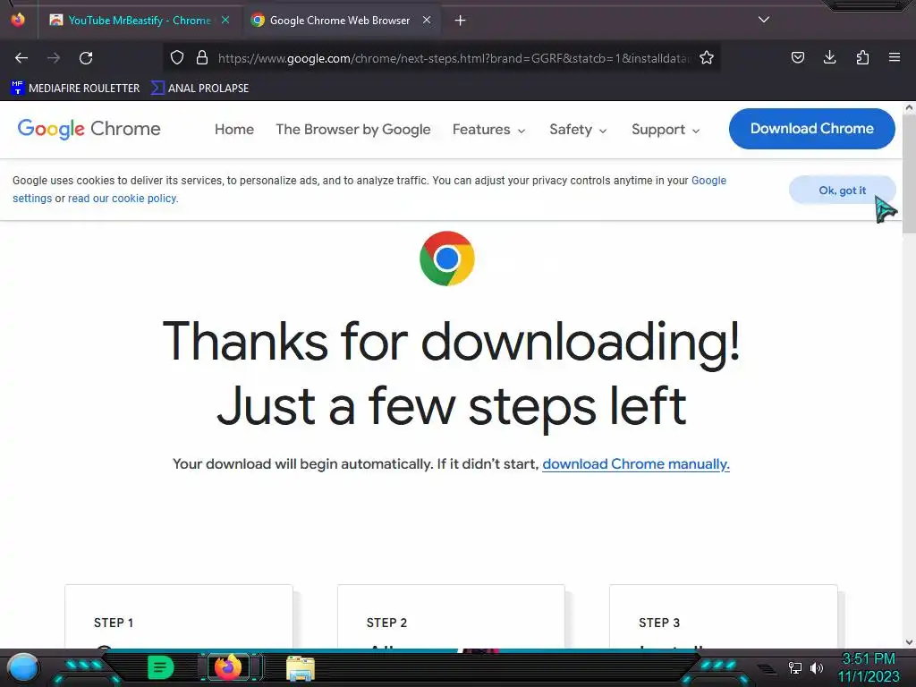
Task: Open the Windows Start orb
Action: point(23,667)
